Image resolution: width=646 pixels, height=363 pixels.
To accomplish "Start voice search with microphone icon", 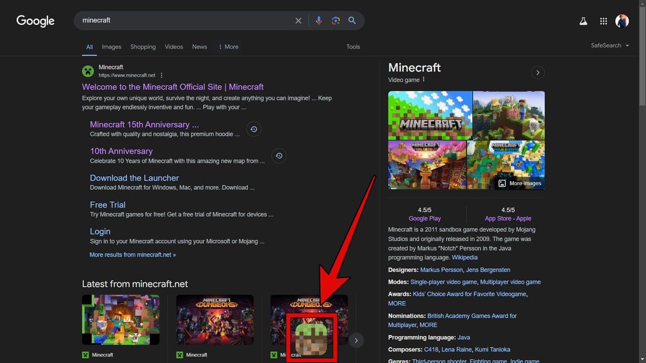I will (x=319, y=20).
